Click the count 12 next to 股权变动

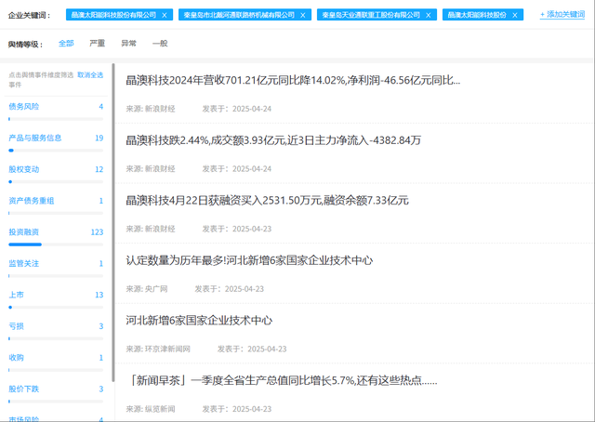click(99, 169)
